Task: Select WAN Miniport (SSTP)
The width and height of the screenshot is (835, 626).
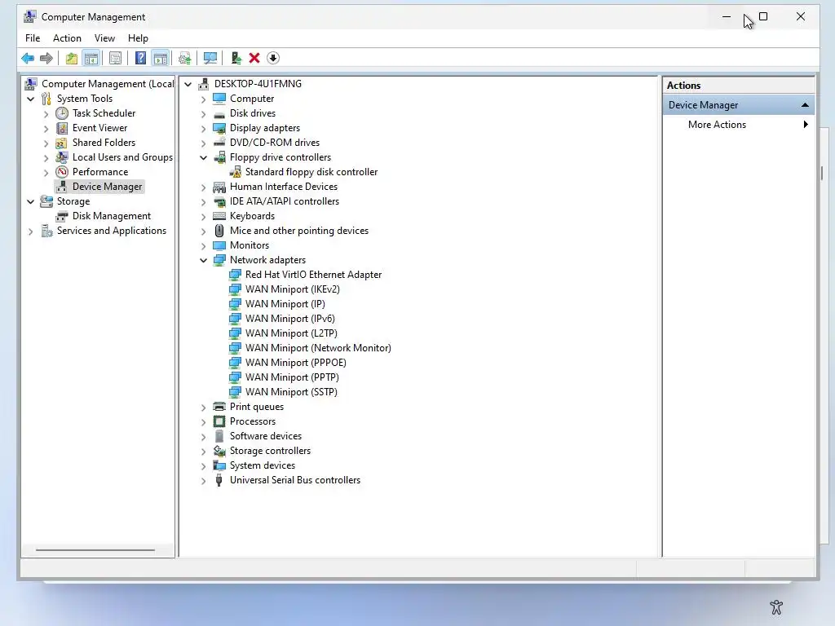Action: coord(291,392)
